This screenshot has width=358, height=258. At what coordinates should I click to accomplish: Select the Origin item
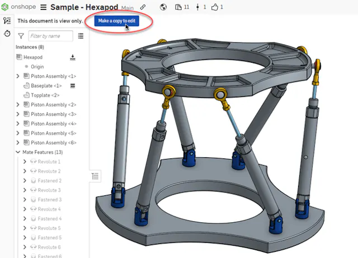pyautogui.click(x=37, y=67)
